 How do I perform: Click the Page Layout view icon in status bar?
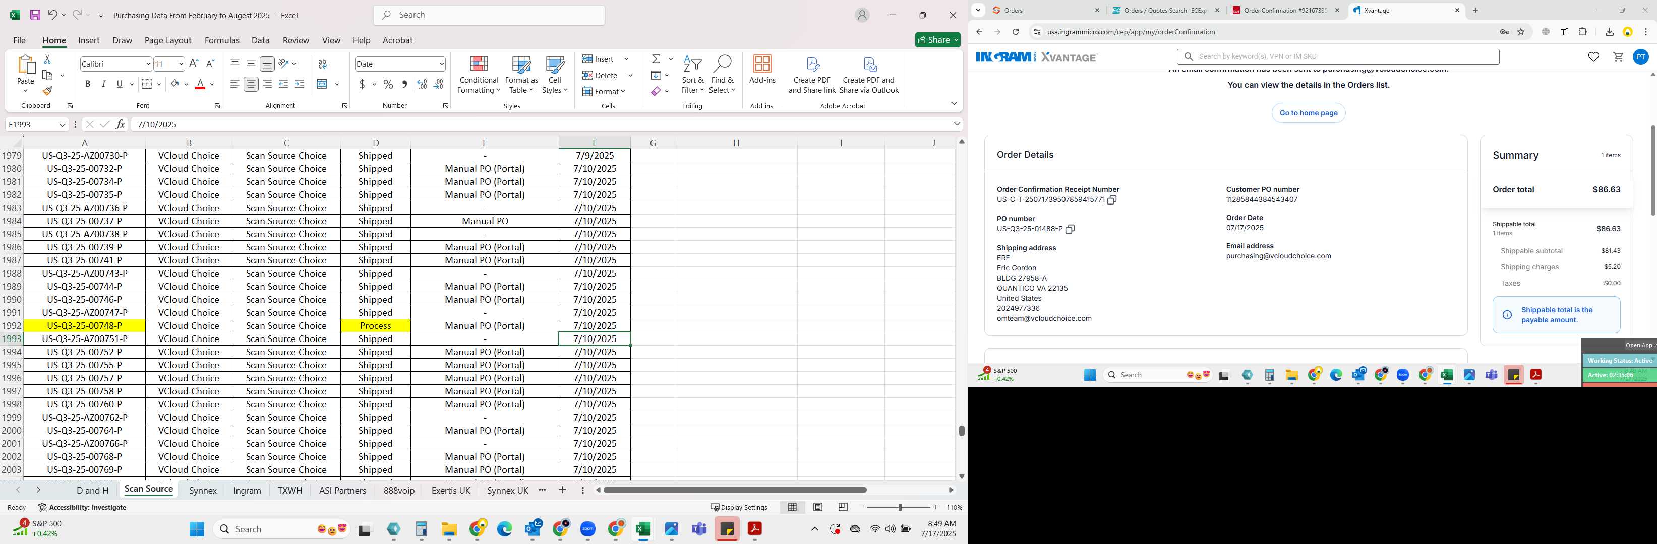click(817, 507)
